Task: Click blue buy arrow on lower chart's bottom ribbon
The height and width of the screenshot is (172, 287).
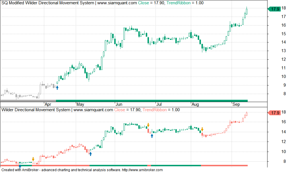Action: pos(20,166)
